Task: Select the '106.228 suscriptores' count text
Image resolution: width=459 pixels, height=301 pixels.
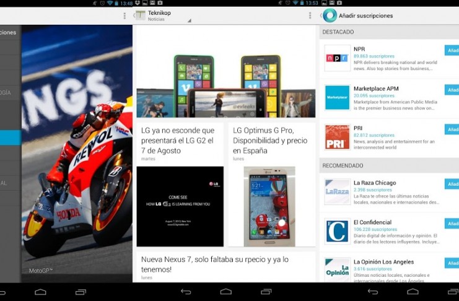Action: coord(375,229)
